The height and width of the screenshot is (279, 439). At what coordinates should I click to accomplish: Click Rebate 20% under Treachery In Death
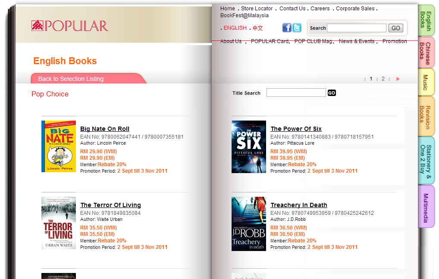click(x=302, y=241)
